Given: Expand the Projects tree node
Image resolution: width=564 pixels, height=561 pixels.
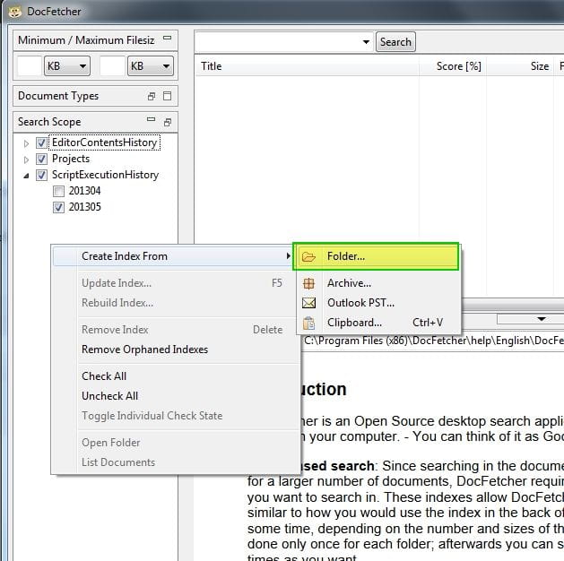Looking at the screenshot, I should [26, 160].
